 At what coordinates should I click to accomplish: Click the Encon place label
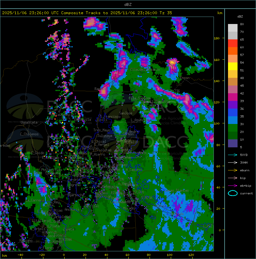point(185,78)
